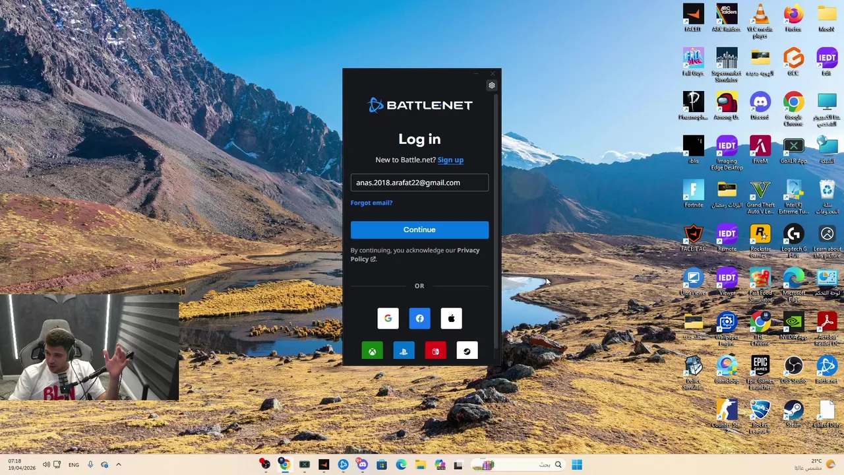Select the Microsoft Edge desktop shortcut
The width and height of the screenshot is (844, 475).
793,285
